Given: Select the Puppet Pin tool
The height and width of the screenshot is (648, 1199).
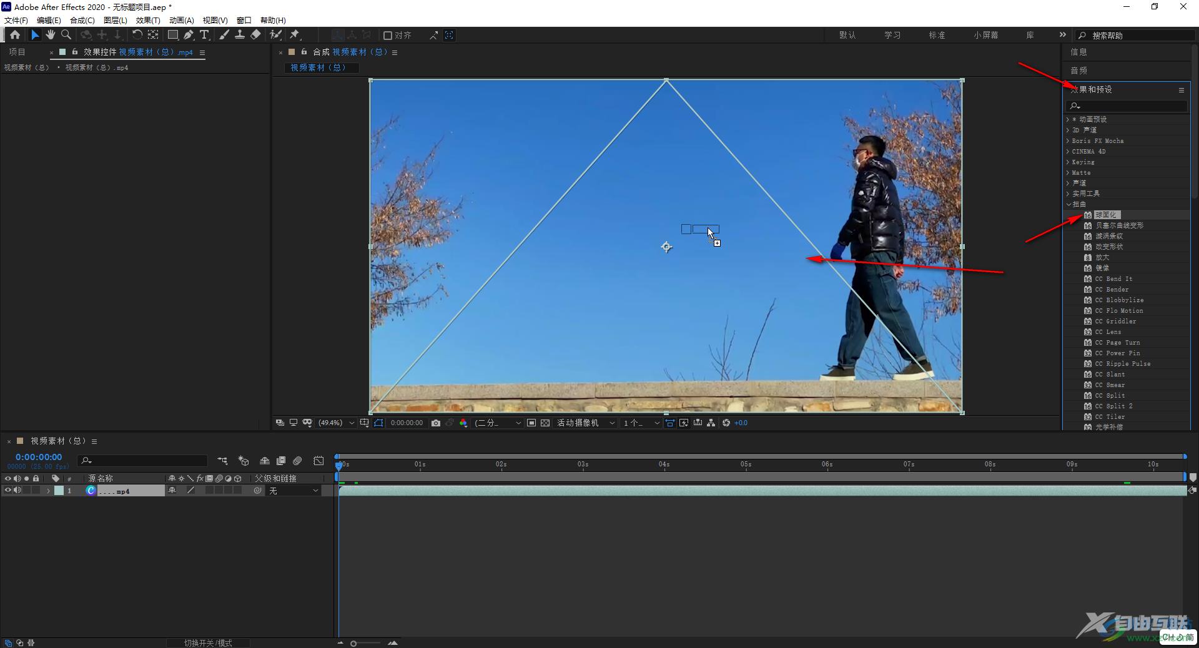Looking at the screenshot, I should pos(295,35).
